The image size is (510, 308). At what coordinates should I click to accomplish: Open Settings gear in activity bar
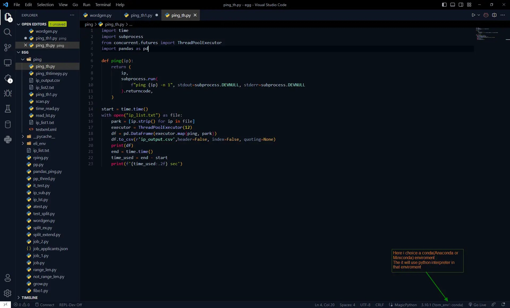[x=8, y=293]
